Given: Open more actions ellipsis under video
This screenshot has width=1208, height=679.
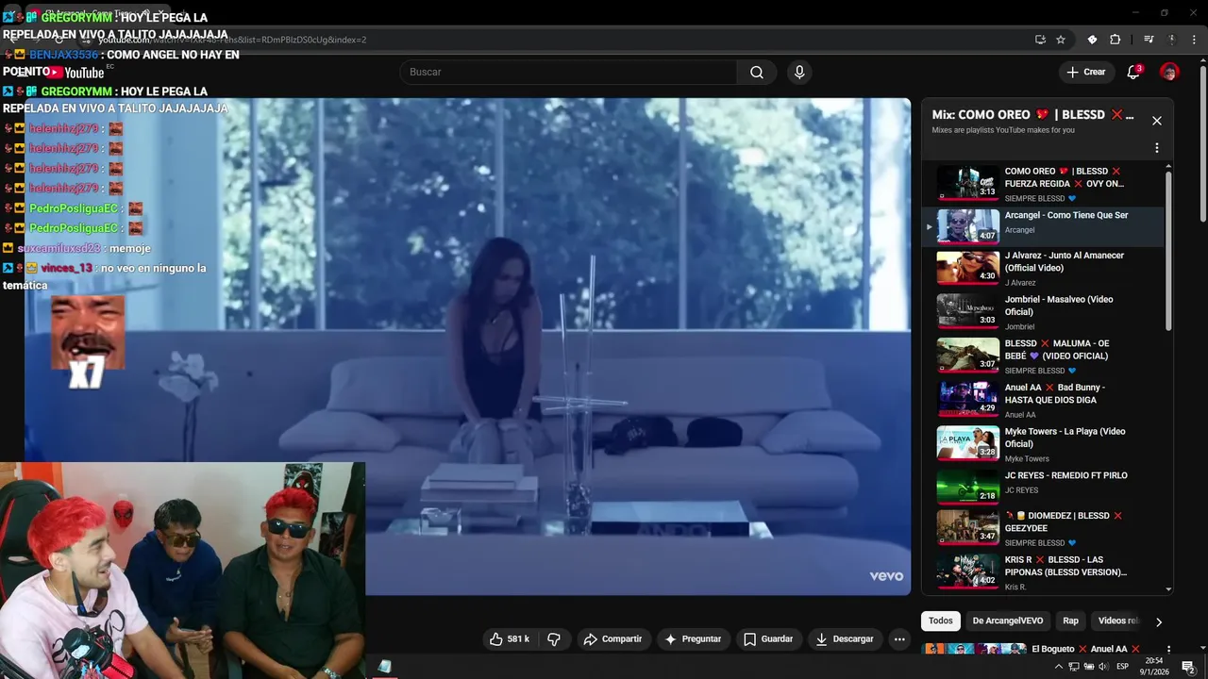Looking at the screenshot, I should [x=899, y=639].
